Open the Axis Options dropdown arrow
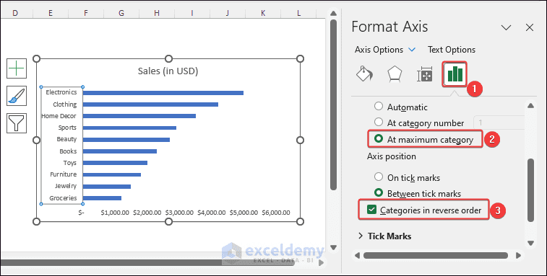547x276 pixels. click(x=412, y=50)
